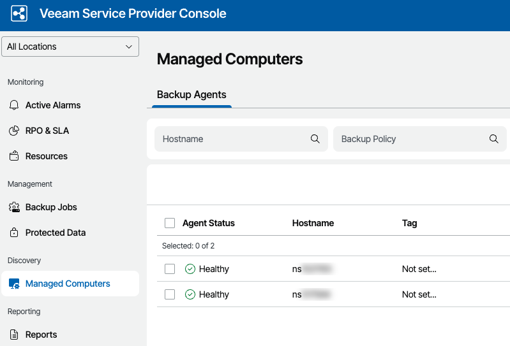Switch to the Backup Agents tab
The height and width of the screenshot is (346, 510).
[x=191, y=95]
